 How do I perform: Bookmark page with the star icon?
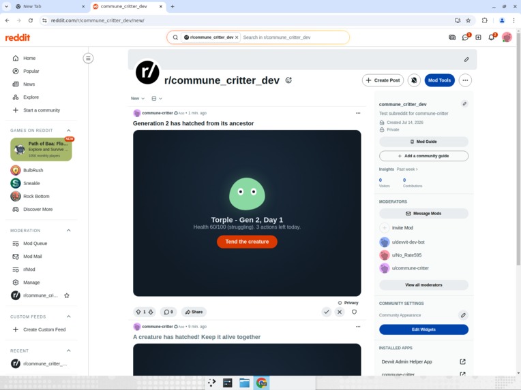click(x=468, y=20)
